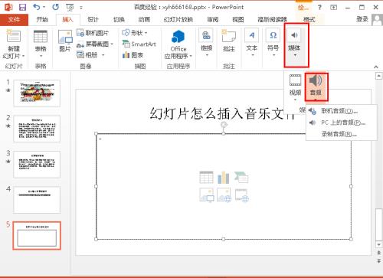This screenshot has height=278, width=383.
Task: Click the user account avatar icon
Action: tap(377, 20)
